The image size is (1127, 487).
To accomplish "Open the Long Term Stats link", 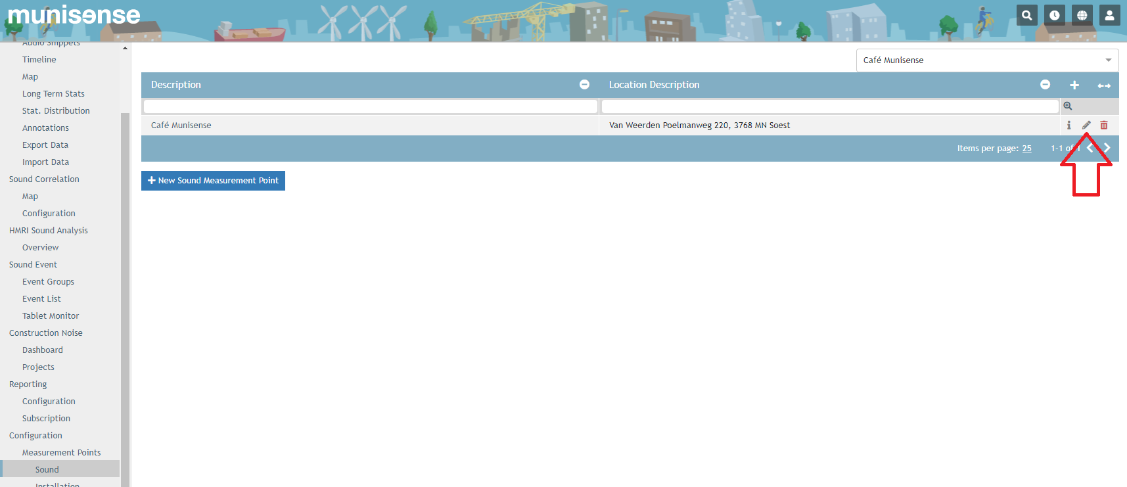I will (53, 94).
